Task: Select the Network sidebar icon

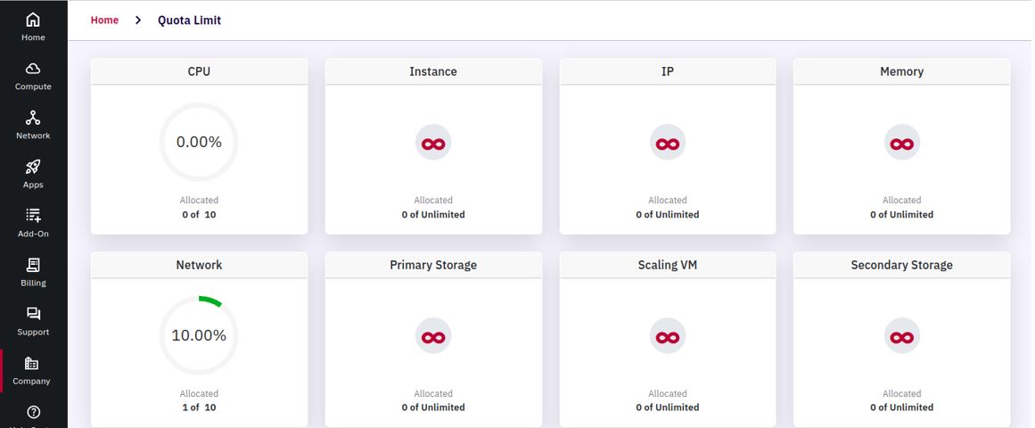Action: coord(33,118)
